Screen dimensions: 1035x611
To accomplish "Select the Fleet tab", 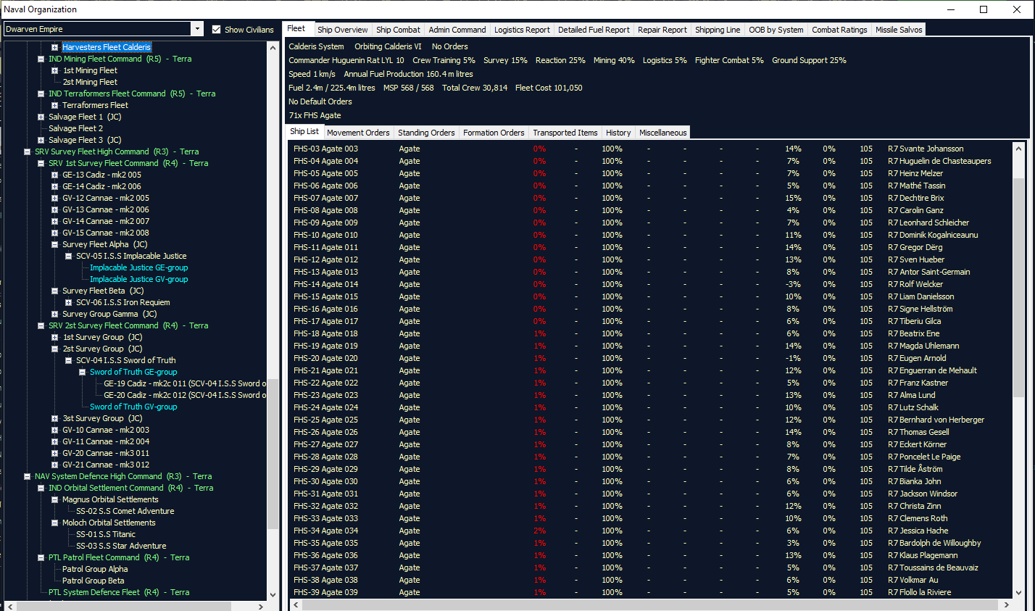I will point(296,29).
